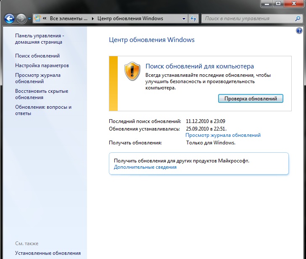Image resolution: width=306 pixels, height=259 pixels.
Task: Open 'Обновления: вопросы и ответы'
Action: (x=43, y=110)
